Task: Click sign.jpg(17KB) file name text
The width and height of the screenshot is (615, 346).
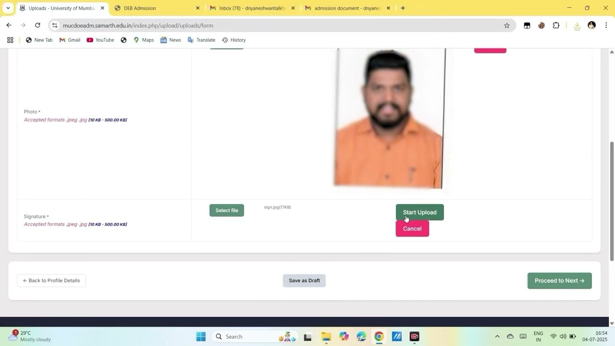Action: point(277,207)
